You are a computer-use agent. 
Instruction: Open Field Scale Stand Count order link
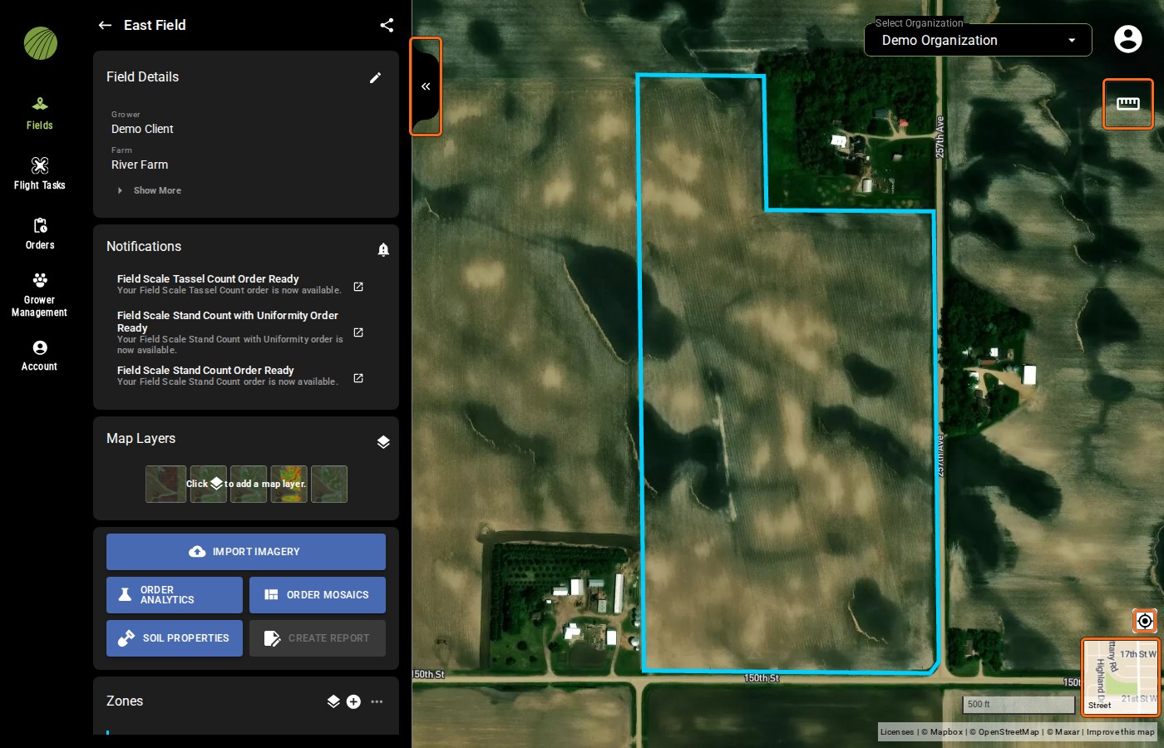pos(358,378)
